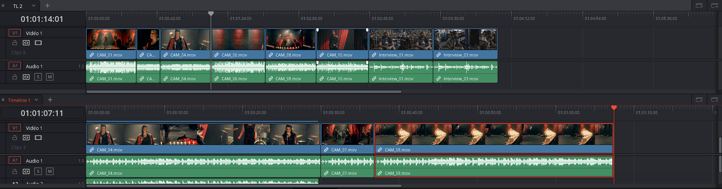Viewport: 722px width, 189px height.
Task: Mute Audio 1 track in Timeline 1
Action: tap(49, 171)
